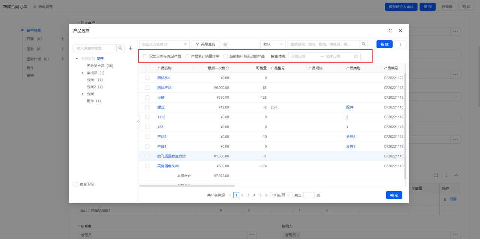Toggle 包含下级 checkbox
Image resolution: width=480 pixels, height=239 pixels.
click(76, 184)
